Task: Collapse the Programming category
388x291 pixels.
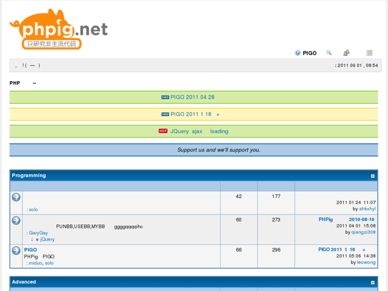Action: pyautogui.click(x=373, y=176)
